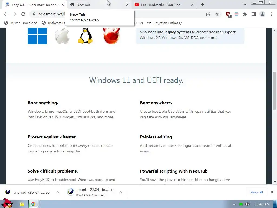277x208 pixels.
Task: Click the page scrollbar down arrow
Action: pos(275,182)
